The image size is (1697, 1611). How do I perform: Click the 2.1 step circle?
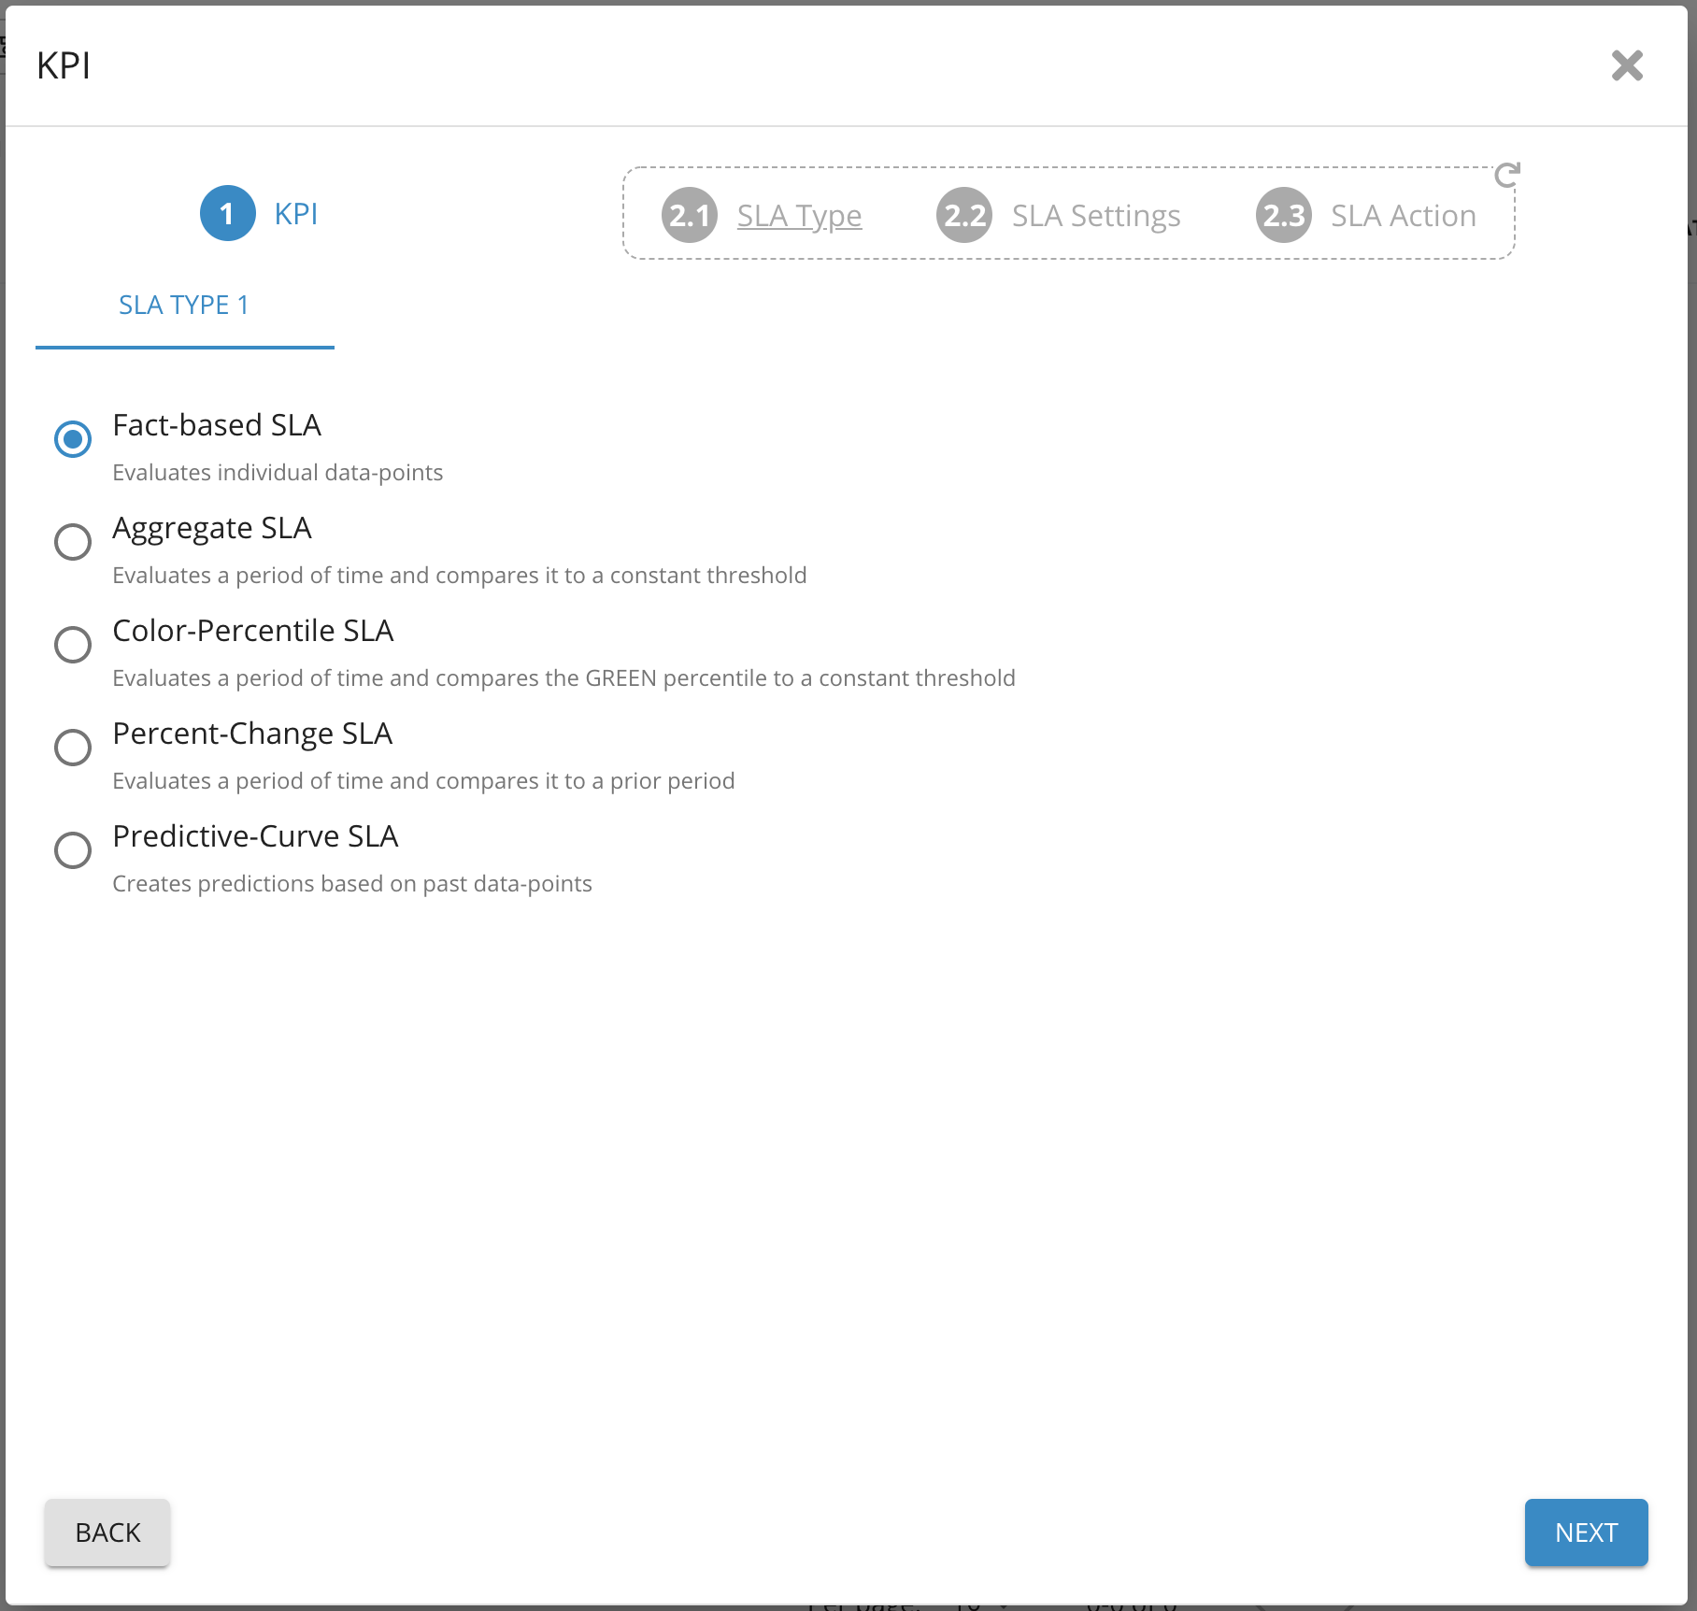pos(690,216)
